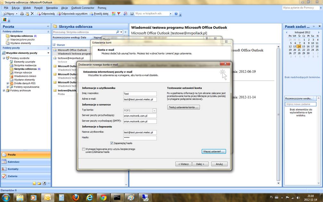The image size is (323, 202).
Task: Open the 'Nowy' button dropdown arrow
Action: point(17,14)
